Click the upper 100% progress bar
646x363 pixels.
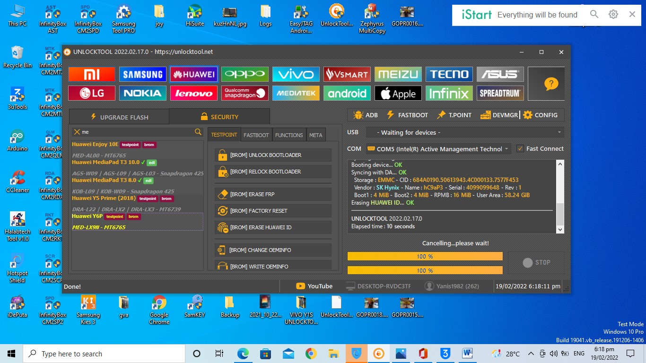[425, 256]
